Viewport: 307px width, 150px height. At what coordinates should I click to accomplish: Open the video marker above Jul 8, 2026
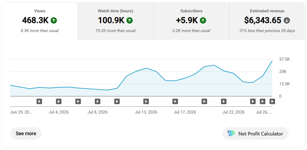(x=98, y=101)
